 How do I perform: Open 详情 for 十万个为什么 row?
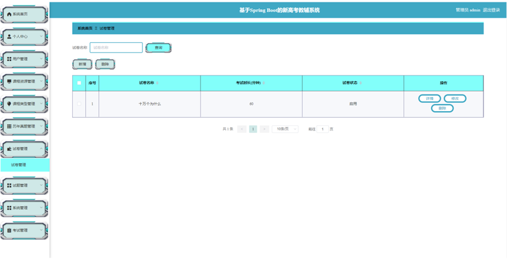coord(430,98)
